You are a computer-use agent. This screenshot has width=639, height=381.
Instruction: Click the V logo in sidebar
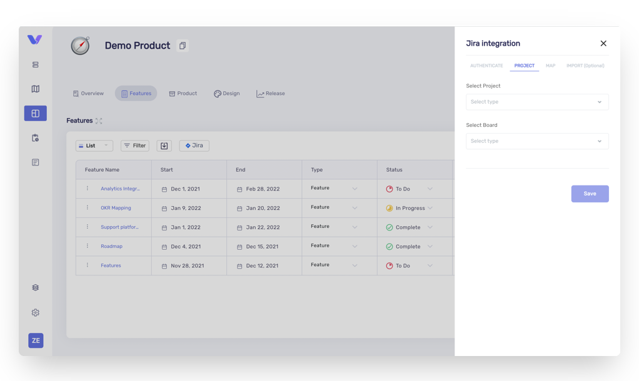pyautogui.click(x=34, y=39)
